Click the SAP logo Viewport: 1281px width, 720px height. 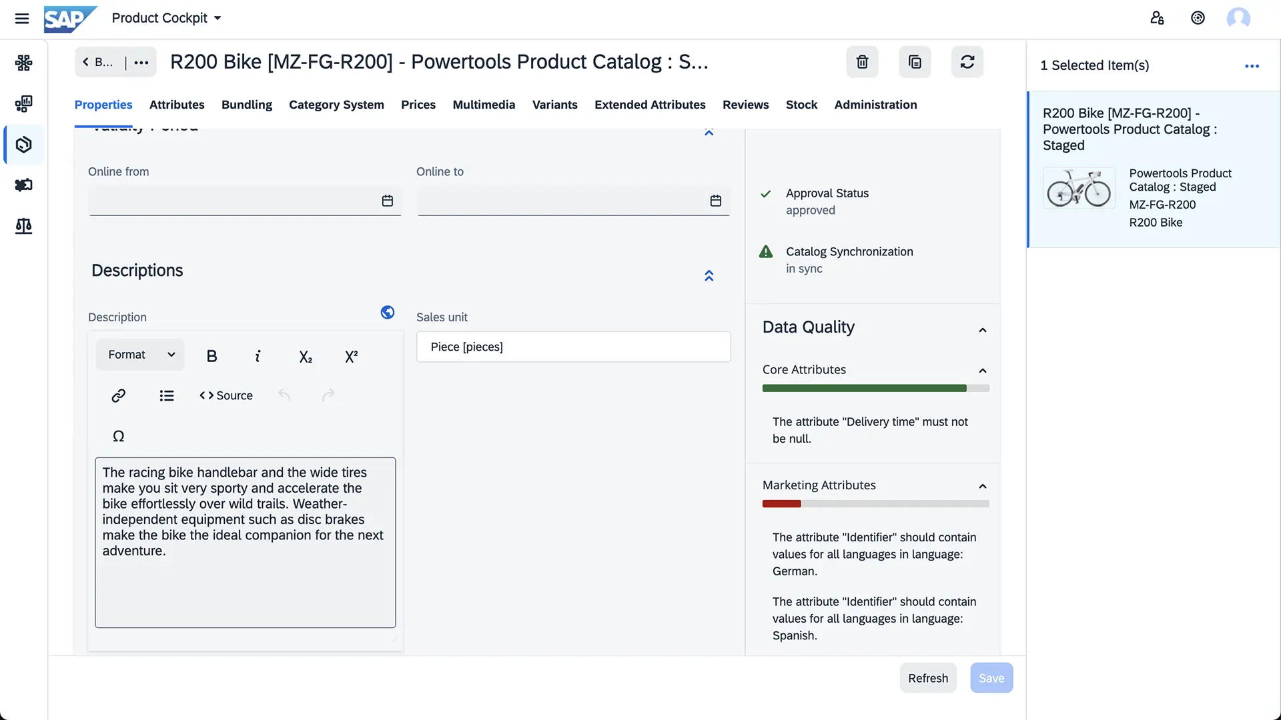point(70,19)
